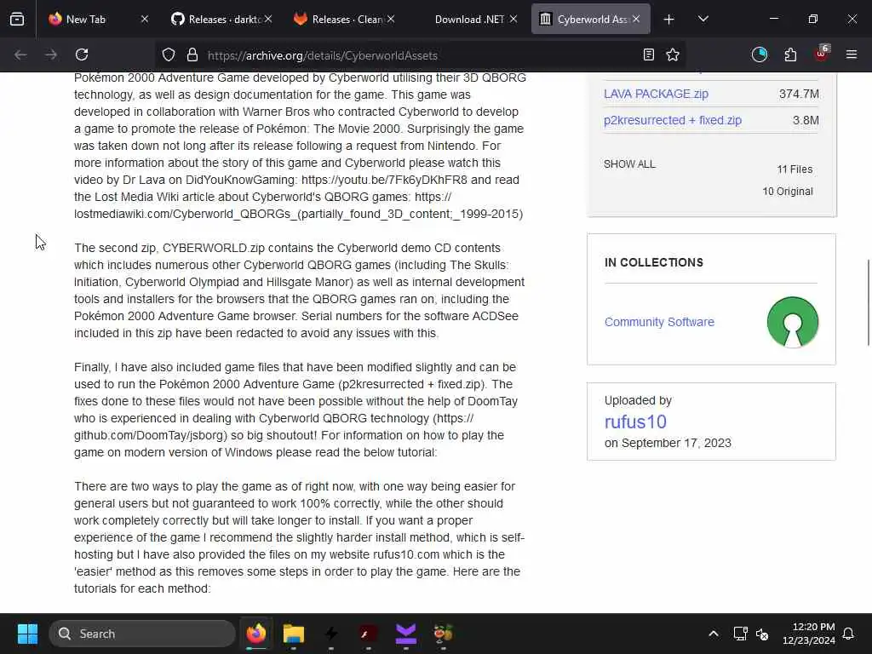This screenshot has height=654, width=872.
Task: Click the upload date September 17, 2023
Action: click(x=676, y=443)
